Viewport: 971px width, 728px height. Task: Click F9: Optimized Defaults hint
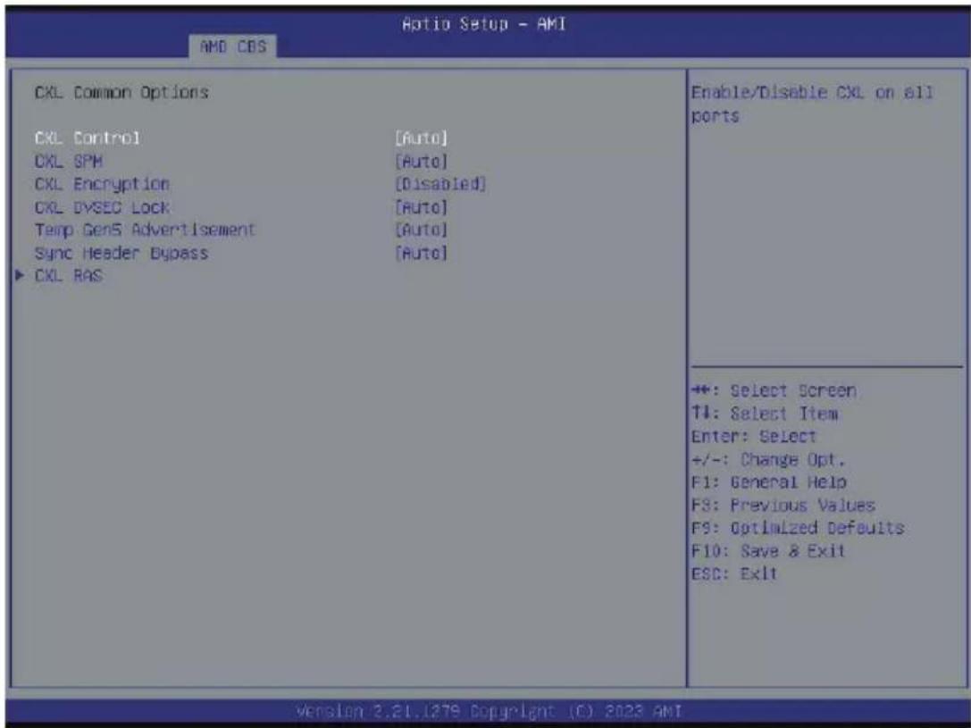(x=798, y=527)
